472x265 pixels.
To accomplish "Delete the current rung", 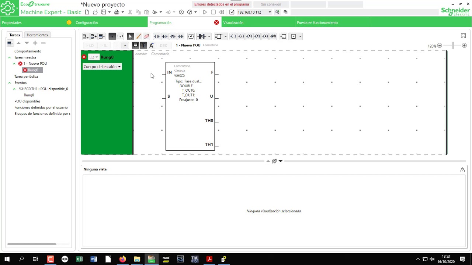I will 102,36.
